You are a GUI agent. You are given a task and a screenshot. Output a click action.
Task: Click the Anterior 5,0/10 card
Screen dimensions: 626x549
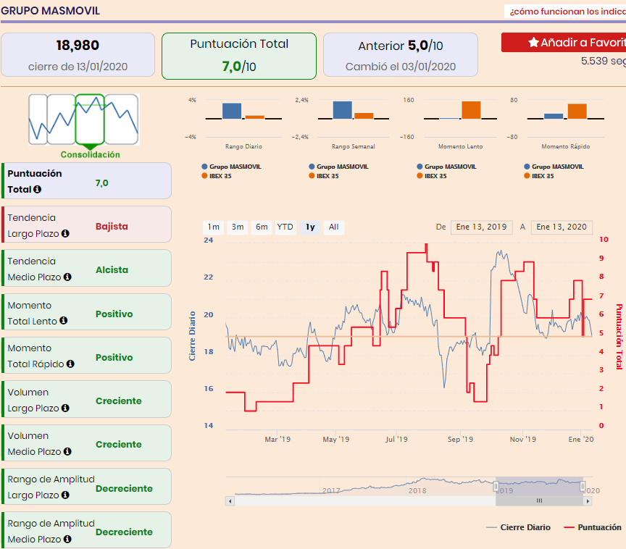[401, 55]
